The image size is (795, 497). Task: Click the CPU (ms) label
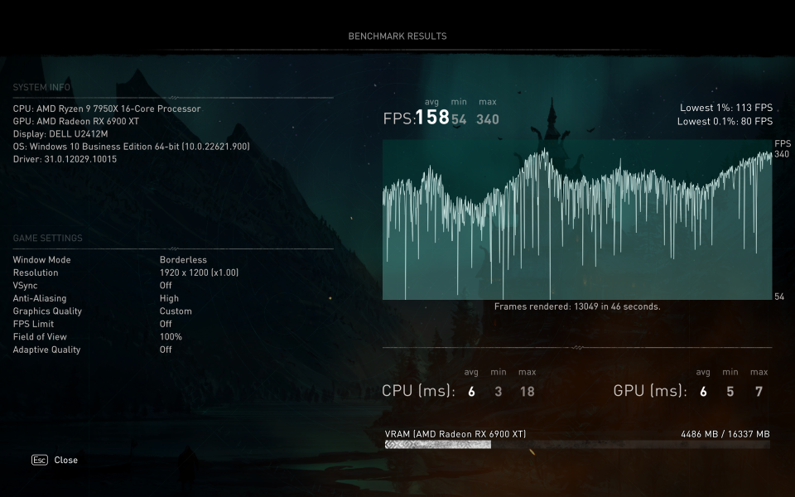[418, 390]
